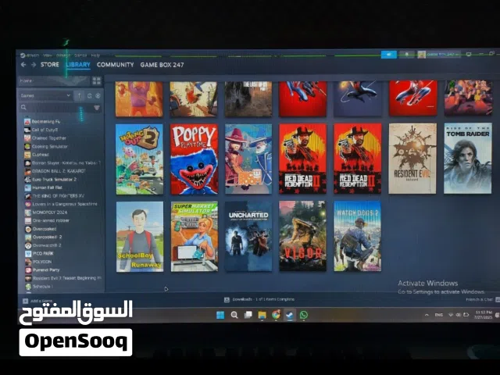The height and width of the screenshot is (375, 500).
Task: Open the Uncharted cover
Action: coord(248,236)
